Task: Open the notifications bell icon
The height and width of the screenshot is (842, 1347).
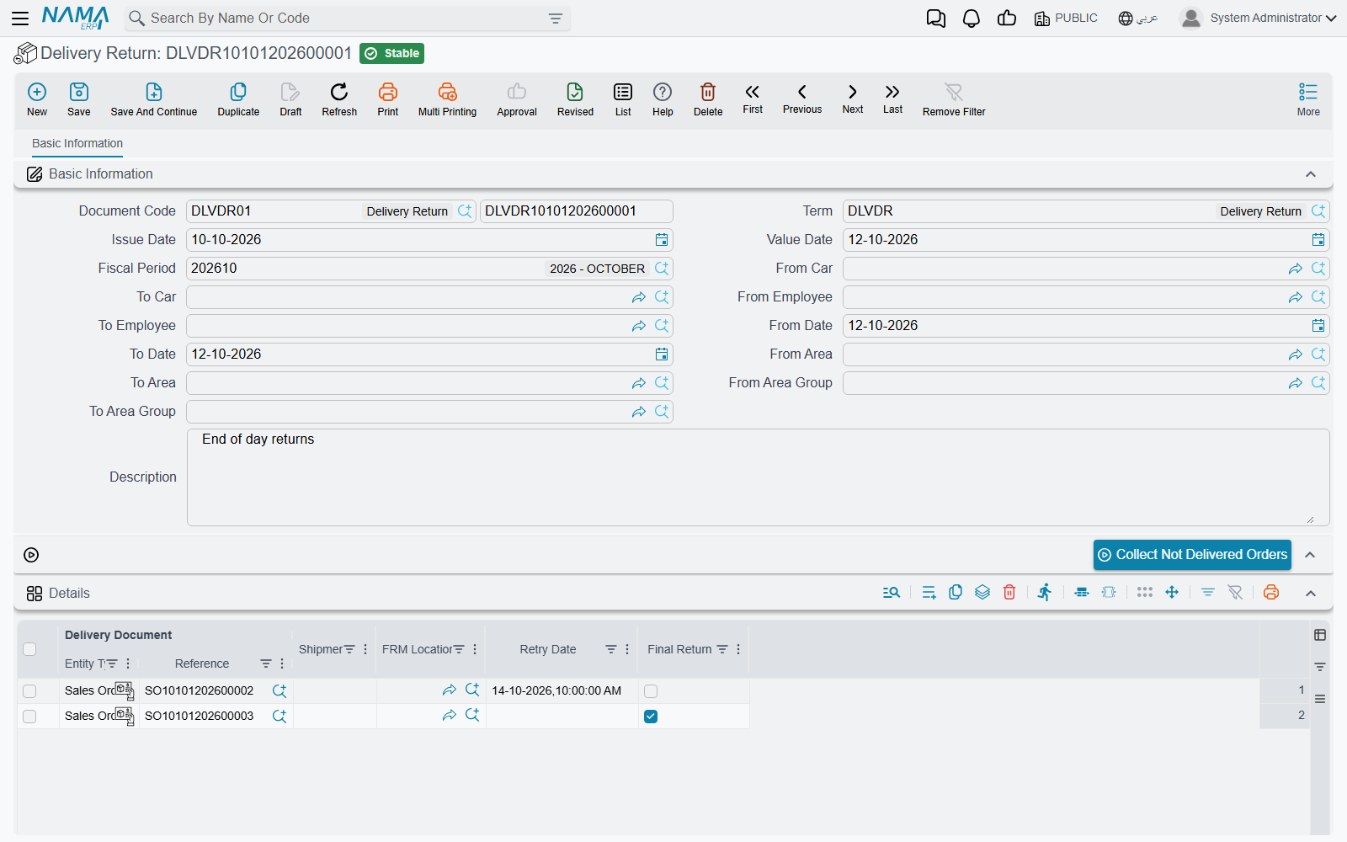Action: point(972,19)
